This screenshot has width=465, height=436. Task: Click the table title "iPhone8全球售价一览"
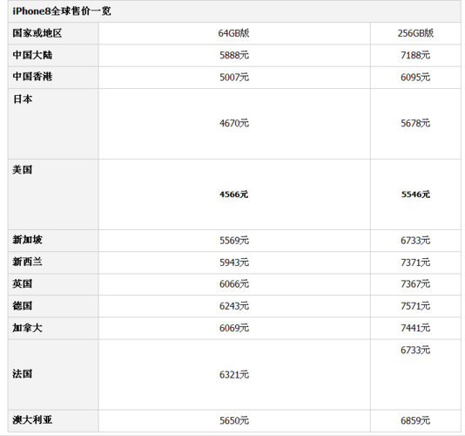[62, 11]
